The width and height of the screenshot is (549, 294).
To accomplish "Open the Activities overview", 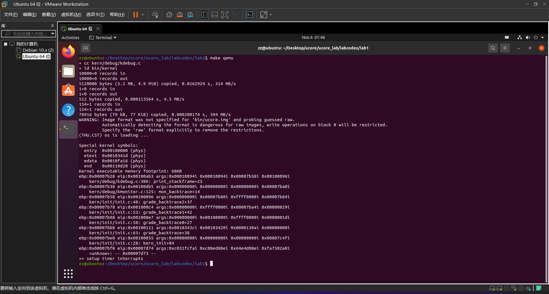I will [70, 38].
